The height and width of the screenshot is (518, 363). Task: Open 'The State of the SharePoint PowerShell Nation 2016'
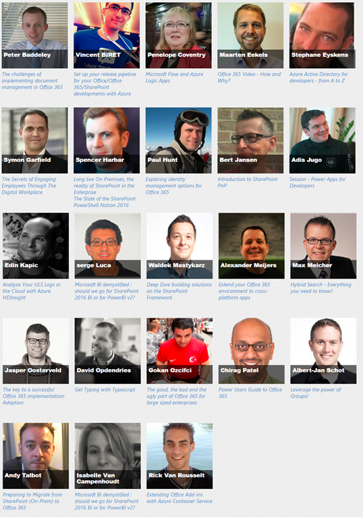click(x=105, y=202)
